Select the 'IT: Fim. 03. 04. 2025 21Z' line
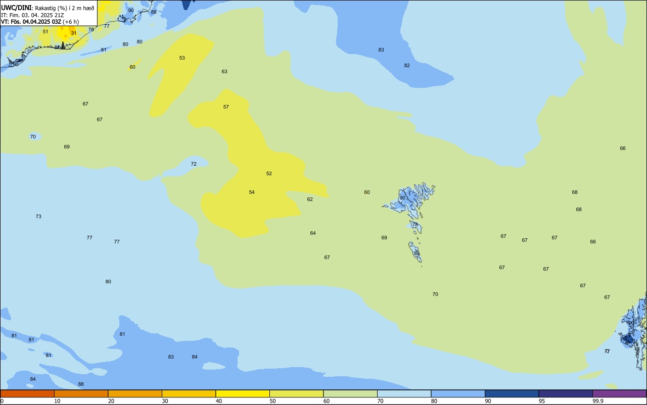The image size is (647, 405). pyautogui.click(x=32, y=15)
